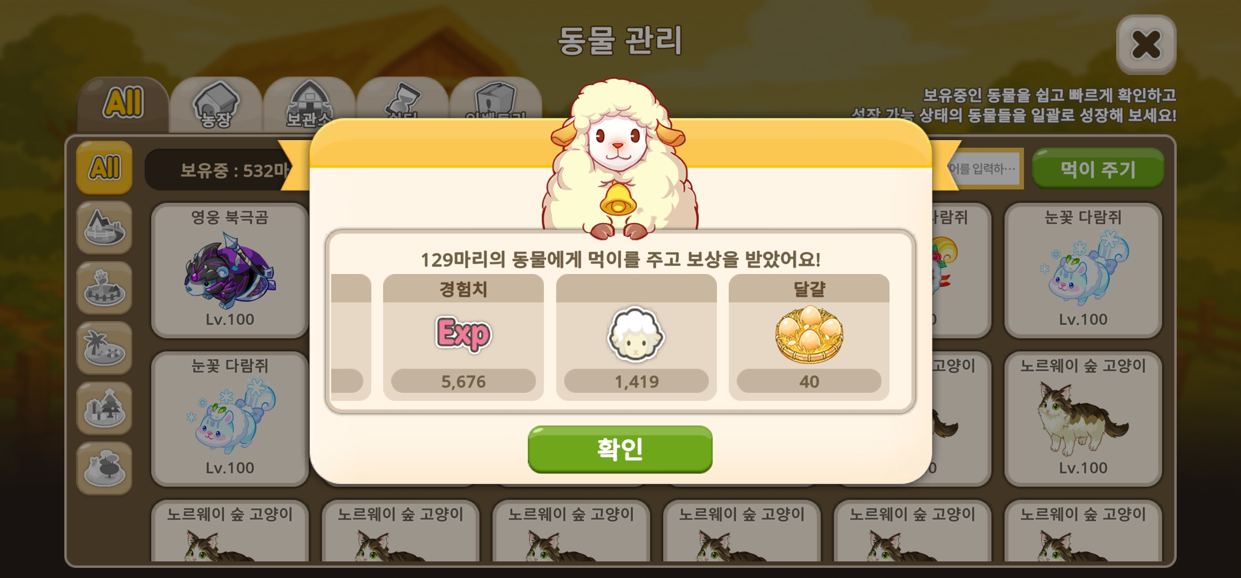Image resolution: width=1241 pixels, height=578 pixels.
Task: Filter by the palm island sidebar icon
Action: [x=104, y=348]
